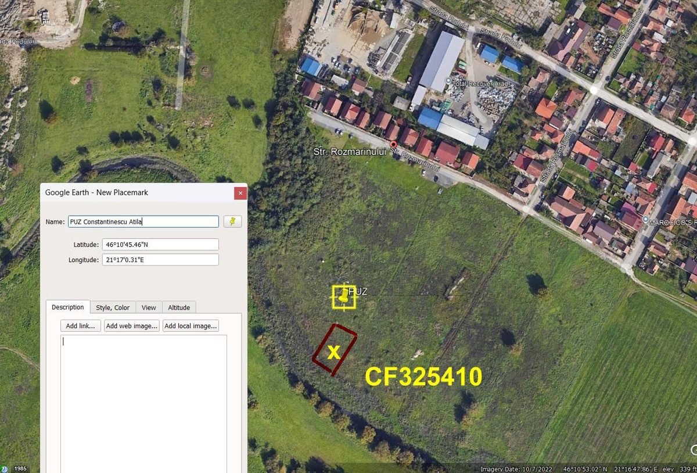The image size is (697, 473).
Task: Select the yellow PUZ pushpin on map
Action: (344, 296)
